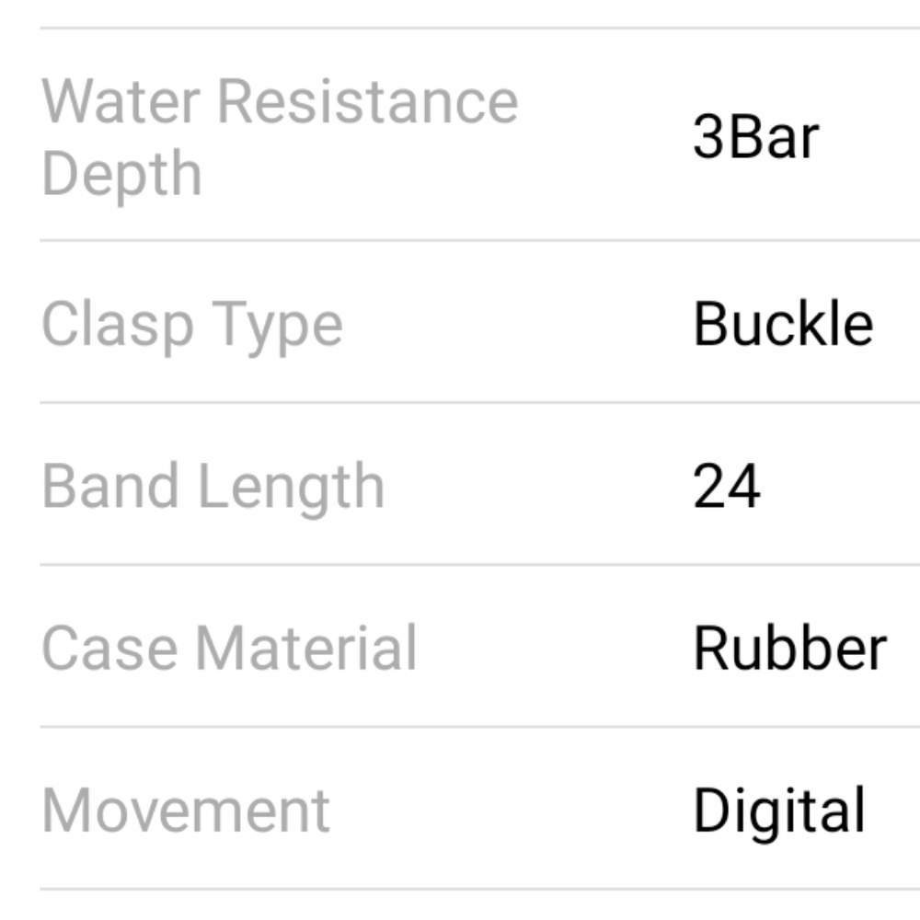Select the band length value 24
Viewport: 920px width, 920px height.
pos(727,486)
